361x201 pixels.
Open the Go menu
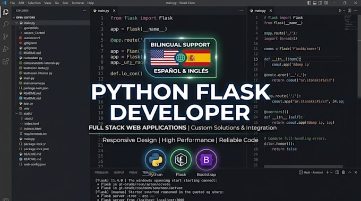pyautogui.click(x=57, y=3)
